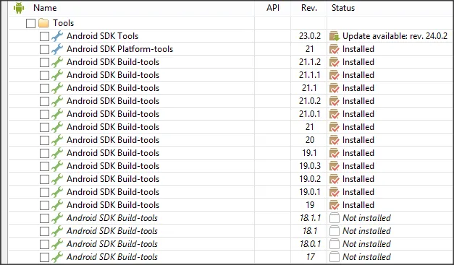The image size is (454, 265).
Task: Click installed status icon for rev 21.1.2
Action: pos(335,62)
